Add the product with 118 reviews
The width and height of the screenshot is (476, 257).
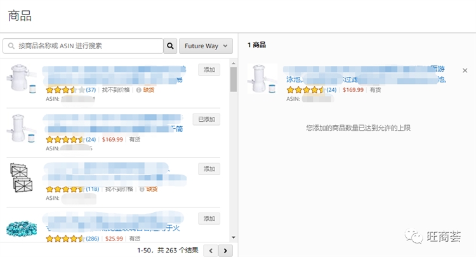[209, 169]
